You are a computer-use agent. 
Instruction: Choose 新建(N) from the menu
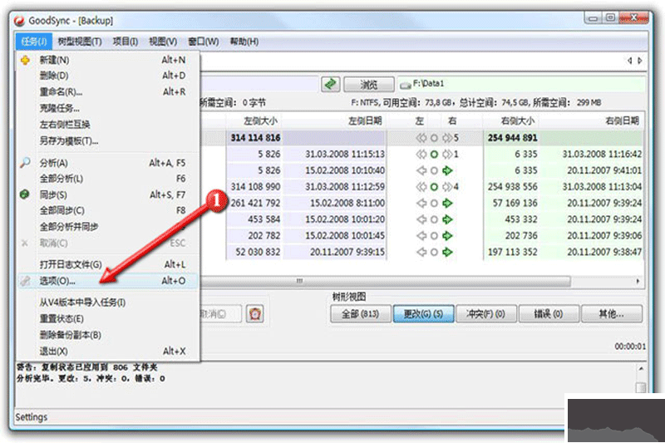pyautogui.click(x=108, y=60)
